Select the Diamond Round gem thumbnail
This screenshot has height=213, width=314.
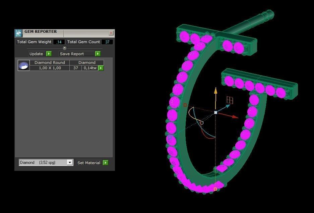point(24,65)
